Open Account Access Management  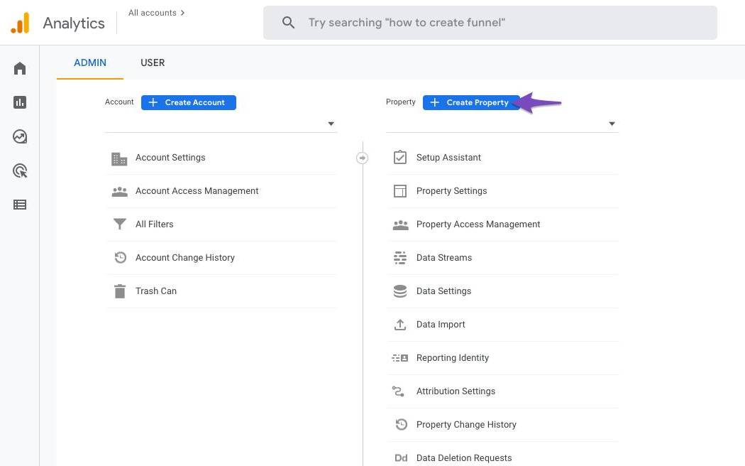197,191
